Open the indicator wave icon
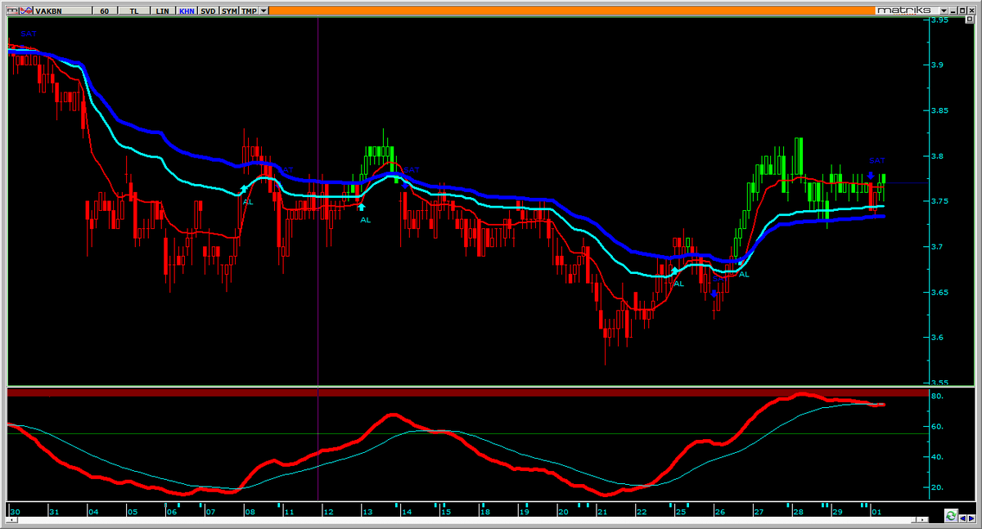 pyautogui.click(x=26, y=11)
